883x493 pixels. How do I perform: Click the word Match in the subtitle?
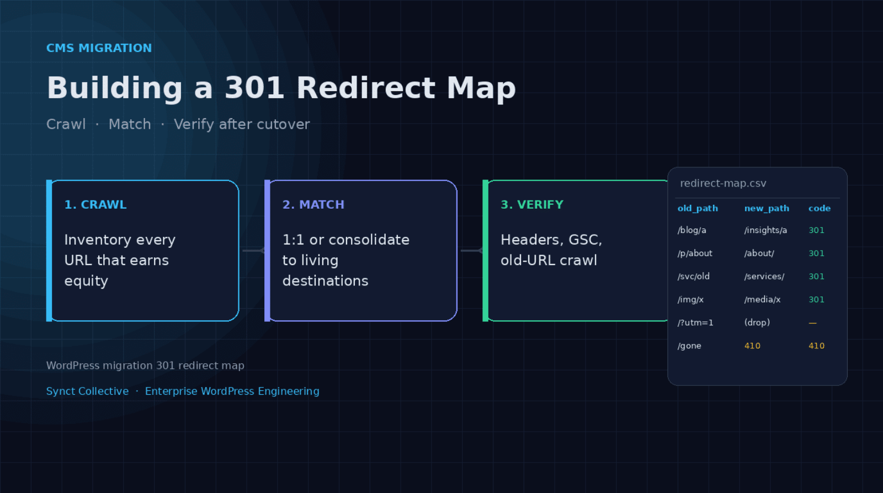click(x=130, y=124)
